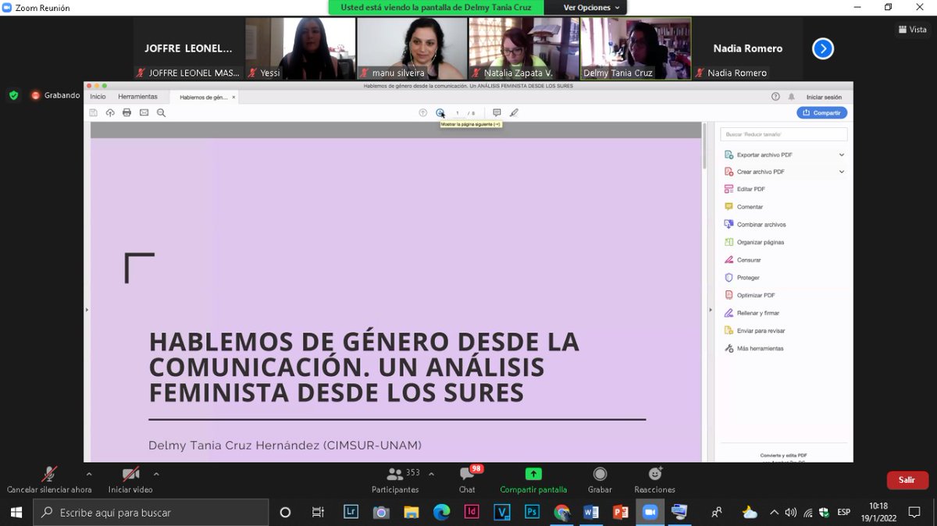937x526 pixels.
Task: Click the Exportar archivo PDF icon
Action: point(729,155)
